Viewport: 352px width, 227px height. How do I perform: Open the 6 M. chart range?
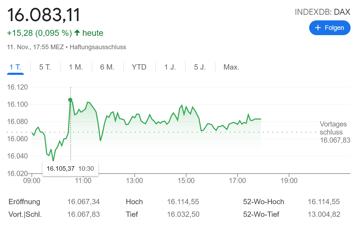(107, 67)
